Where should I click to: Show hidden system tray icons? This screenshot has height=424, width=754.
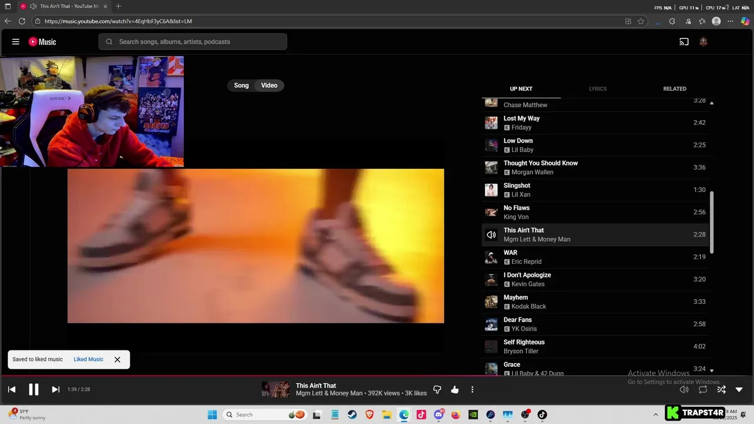pyautogui.click(x=656, y=415)
